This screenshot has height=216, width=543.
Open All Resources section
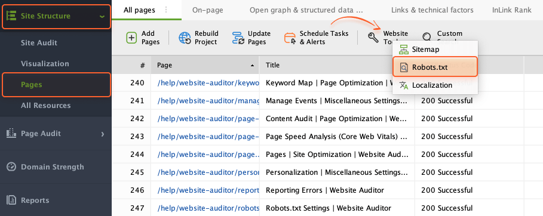(x=46, y=105)
